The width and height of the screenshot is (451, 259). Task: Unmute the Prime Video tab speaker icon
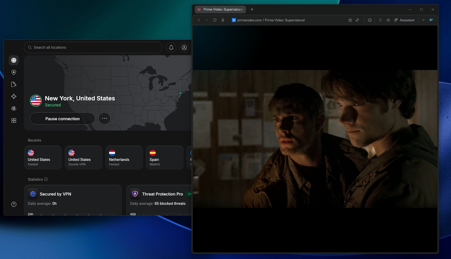[199, 10]
